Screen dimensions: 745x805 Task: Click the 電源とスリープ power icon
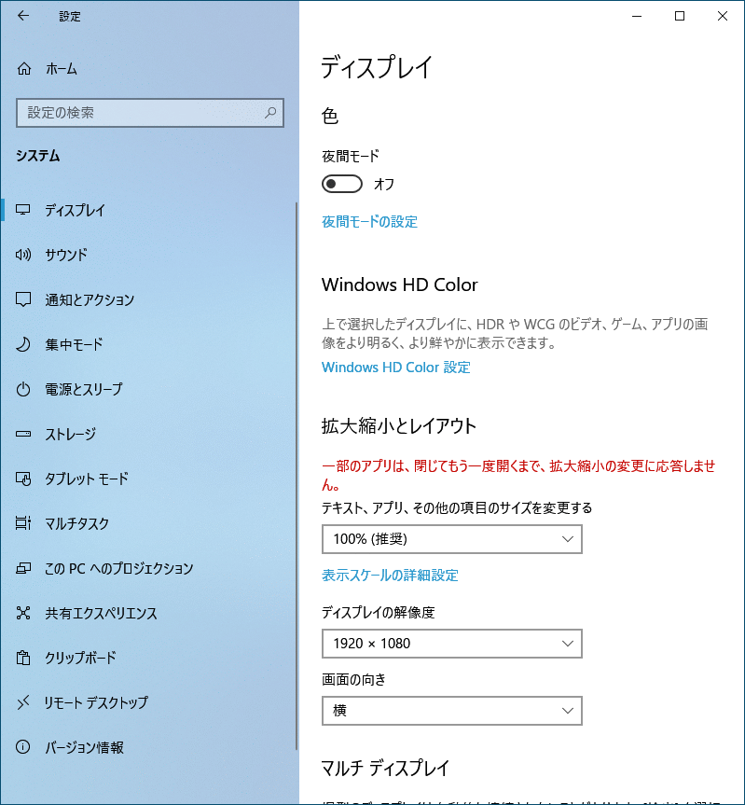[23, 389]
